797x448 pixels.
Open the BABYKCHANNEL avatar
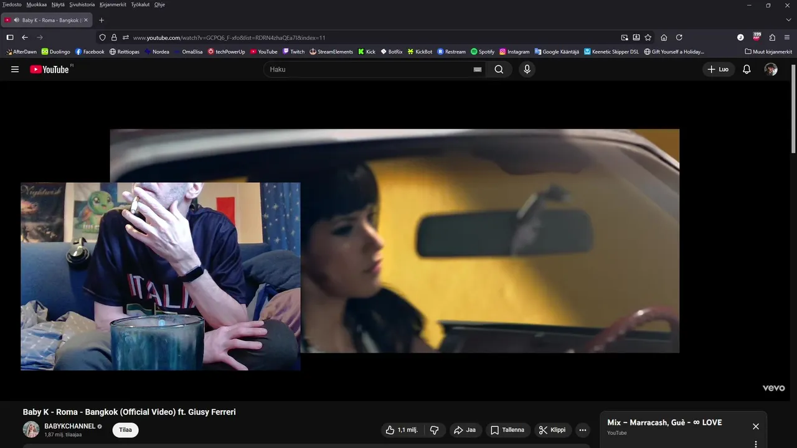31,429
